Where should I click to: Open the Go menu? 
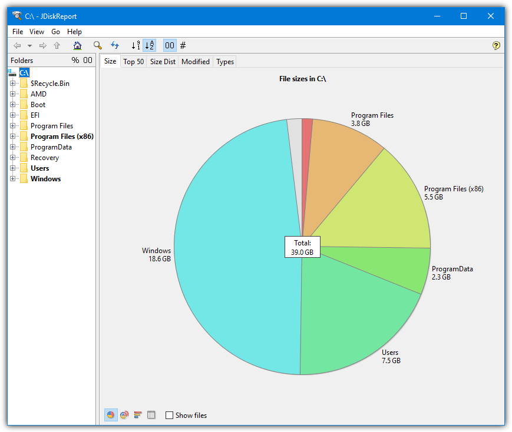[x=55, y=32]
